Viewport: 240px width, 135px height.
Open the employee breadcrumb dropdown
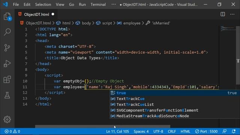(132, 23)
